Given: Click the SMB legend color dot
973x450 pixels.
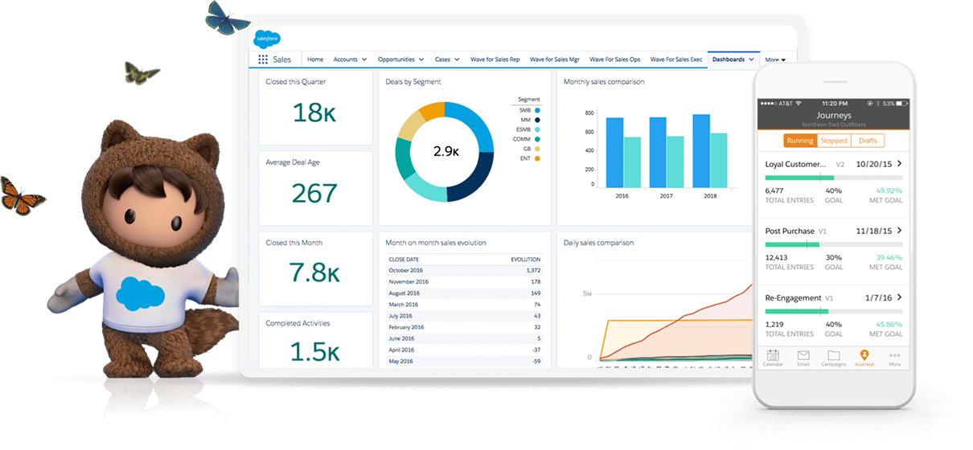Looking at the screenshot, I should [x=537, y=110].
